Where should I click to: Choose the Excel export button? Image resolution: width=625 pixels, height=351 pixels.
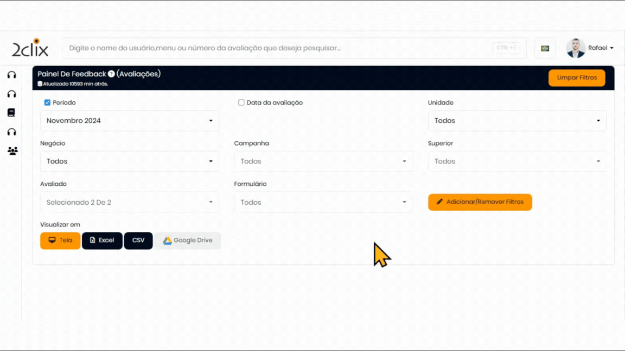pyautogui.click(x=102, y=240)
